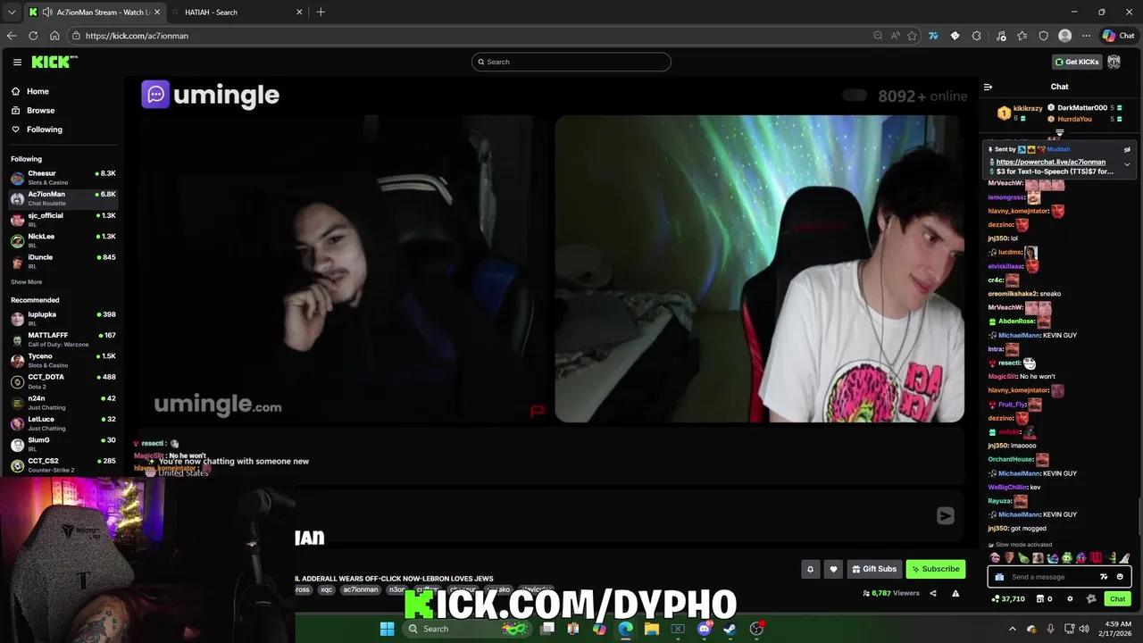1143x643 pixels.
Task: Follow the channel with the heart button
Action: (833, 569)
